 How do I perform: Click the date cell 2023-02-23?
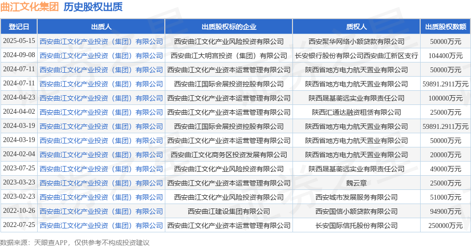(x=19, y=196)
